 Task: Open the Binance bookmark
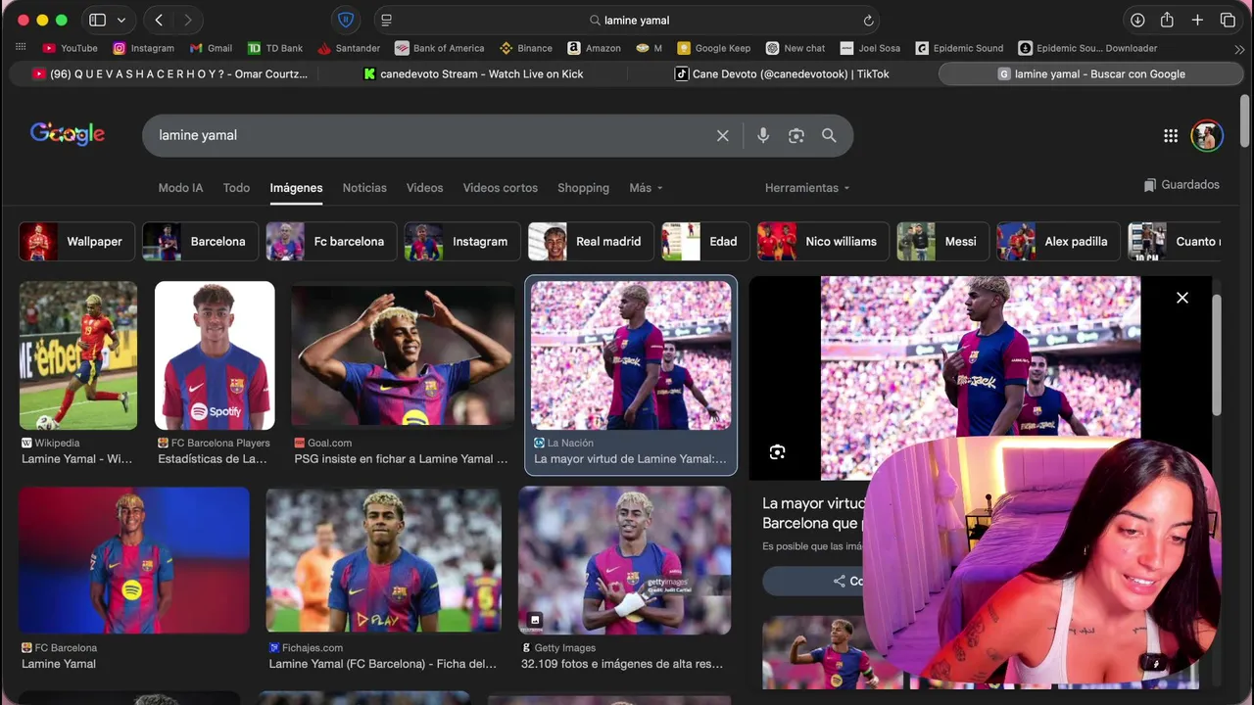pos(526,48)
